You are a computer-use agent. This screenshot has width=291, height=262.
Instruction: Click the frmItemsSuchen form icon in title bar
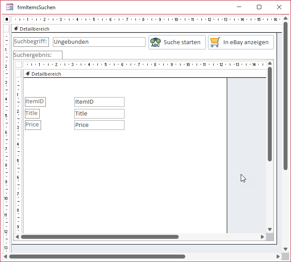[x=9, y=7]
